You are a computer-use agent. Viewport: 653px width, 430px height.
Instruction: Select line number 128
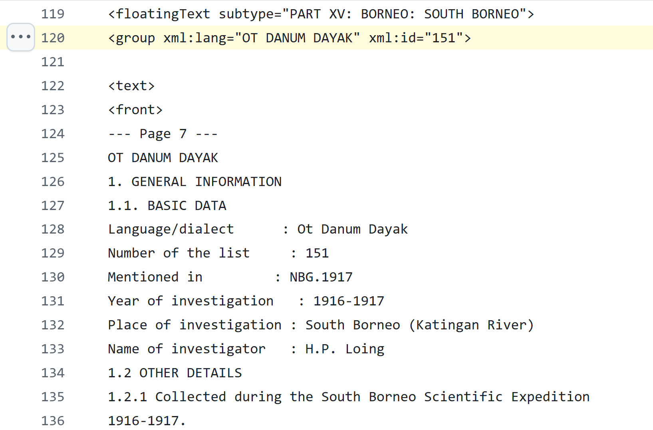click(53, 229)
